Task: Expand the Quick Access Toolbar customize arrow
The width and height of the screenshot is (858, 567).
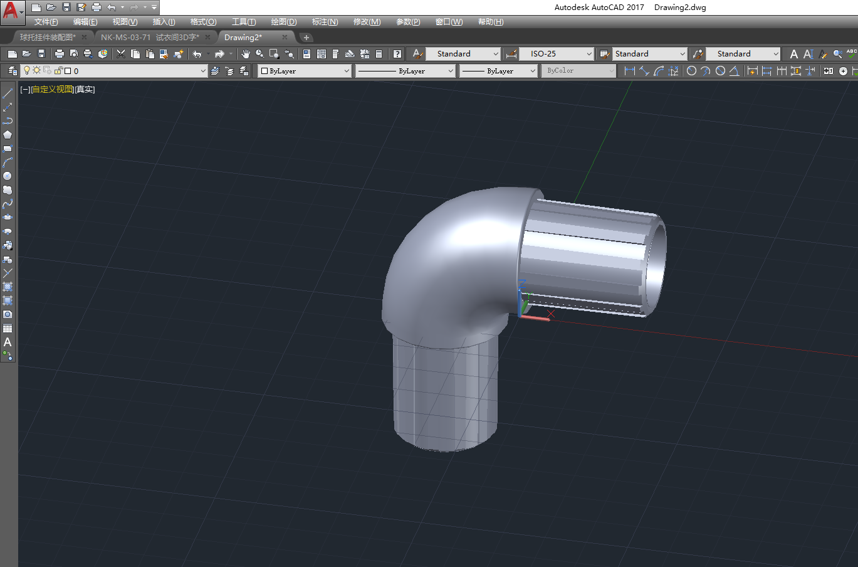Action: [x=154, y=8]
